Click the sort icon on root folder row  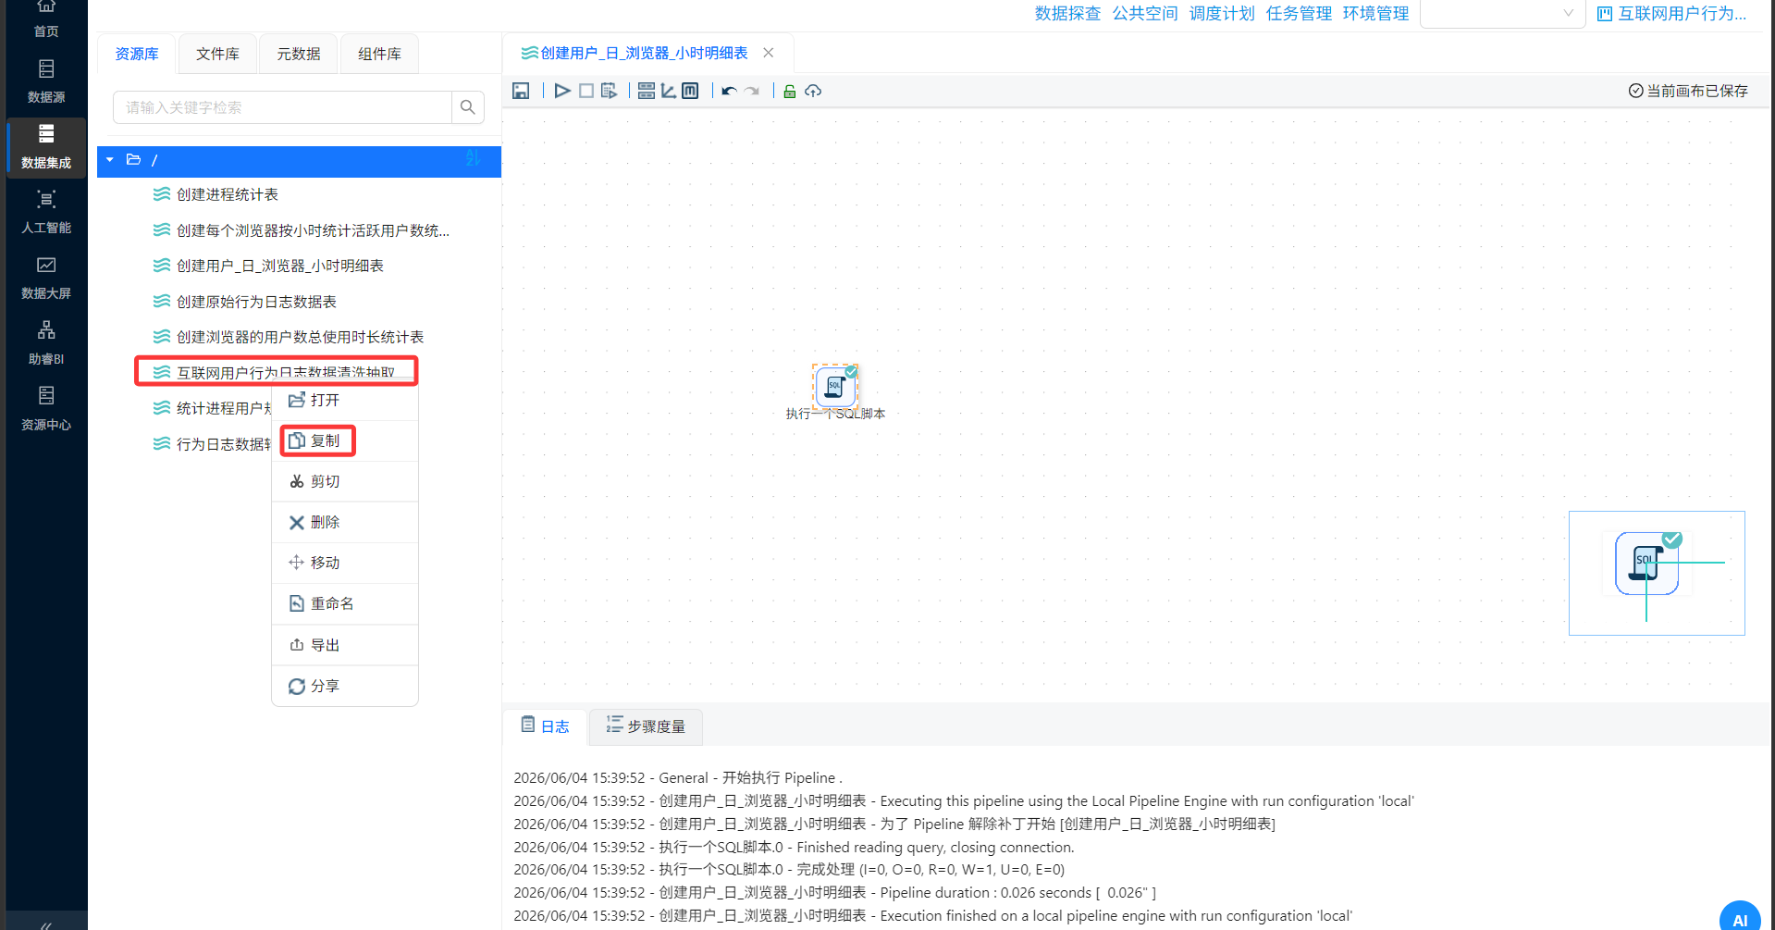[473, 159]
